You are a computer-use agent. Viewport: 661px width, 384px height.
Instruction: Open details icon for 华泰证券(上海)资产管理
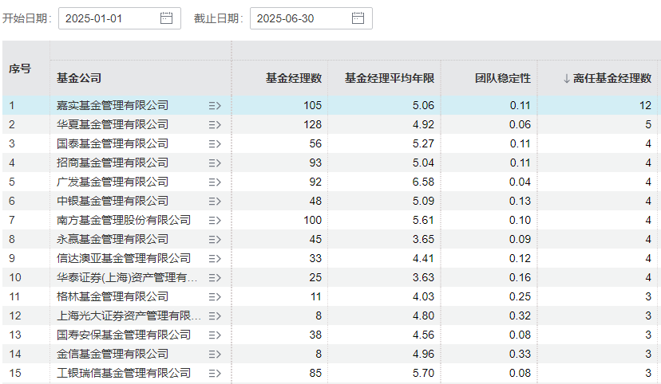215,278
